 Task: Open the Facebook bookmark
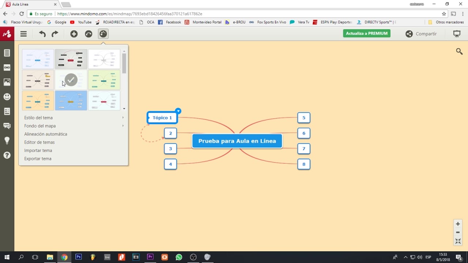pos(169,22)
